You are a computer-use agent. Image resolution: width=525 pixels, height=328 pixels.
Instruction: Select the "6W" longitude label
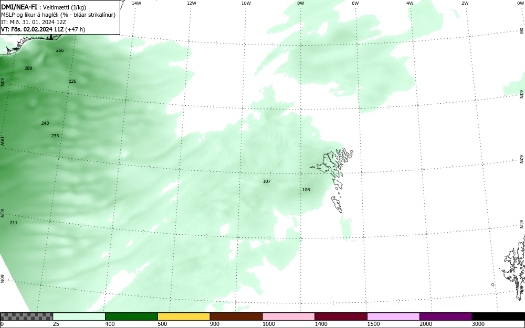pos(355,3)
